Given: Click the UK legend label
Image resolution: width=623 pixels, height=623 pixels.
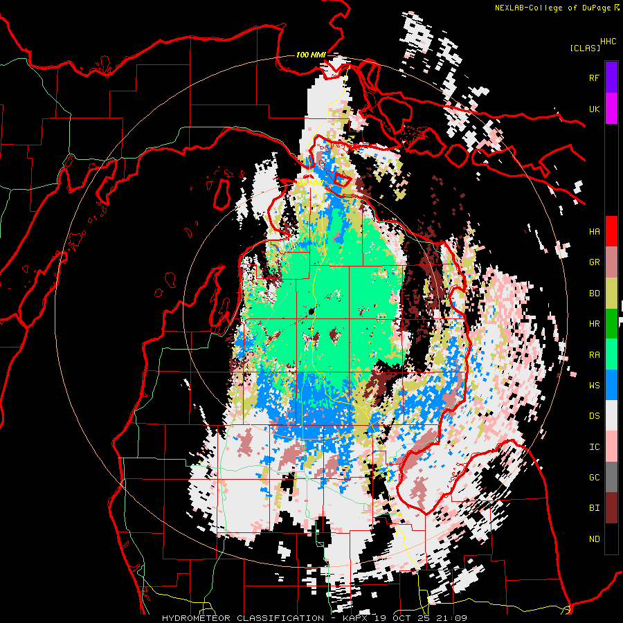Looking at the screenshot, I should pyautogui.click(x=595, y=109).
